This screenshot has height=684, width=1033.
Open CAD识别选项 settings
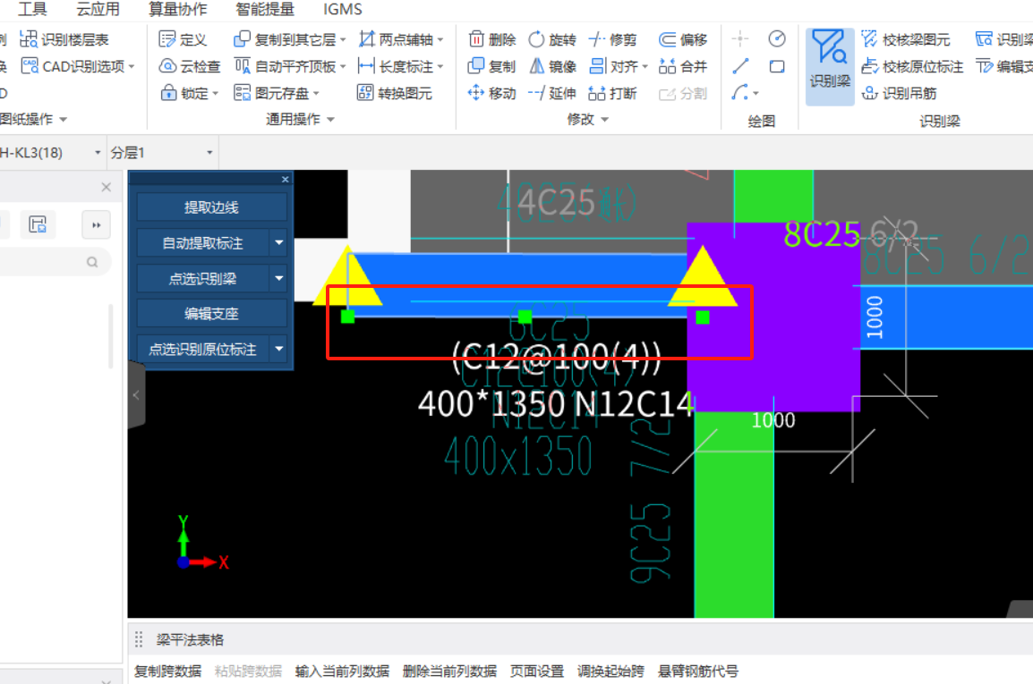78,66
